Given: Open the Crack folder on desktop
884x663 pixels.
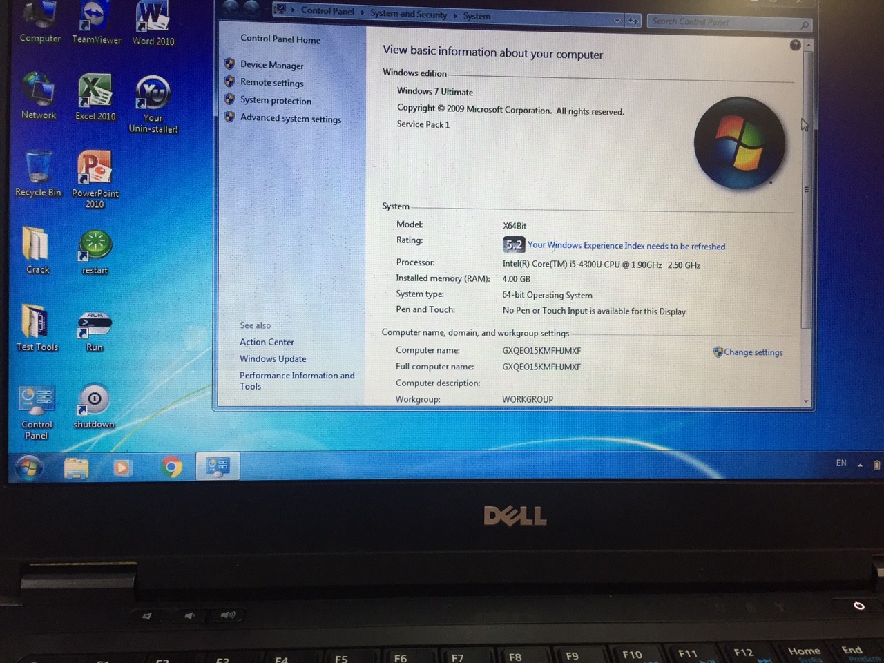Looking at the screenshot, I should point(37,250).
